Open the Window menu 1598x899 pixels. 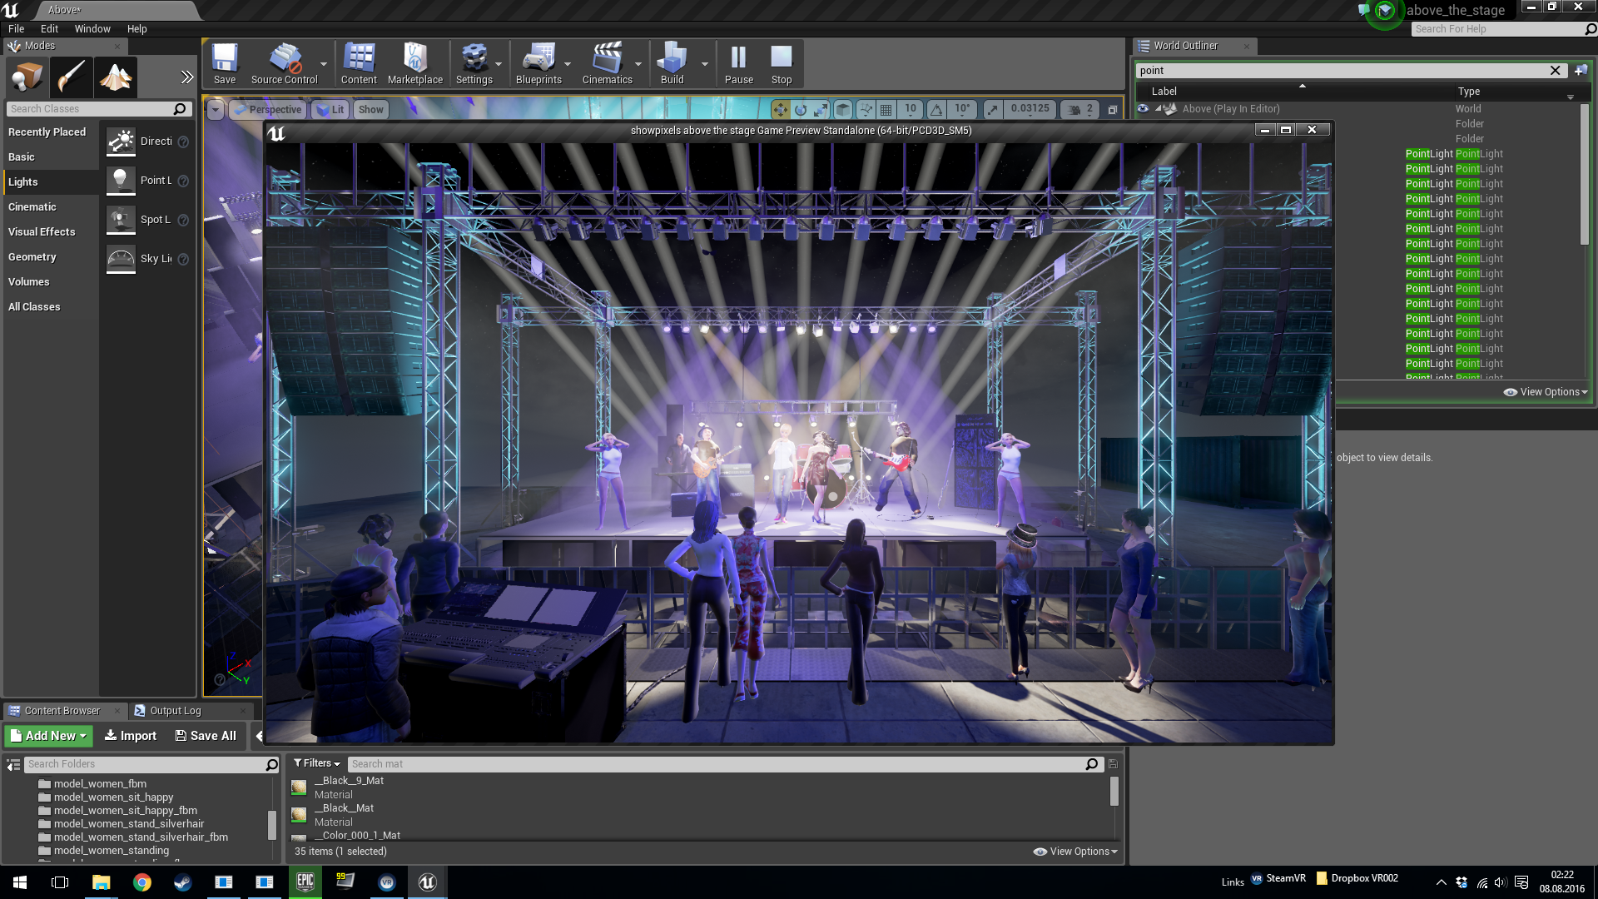pyautogui.click(x=92, y=28)
